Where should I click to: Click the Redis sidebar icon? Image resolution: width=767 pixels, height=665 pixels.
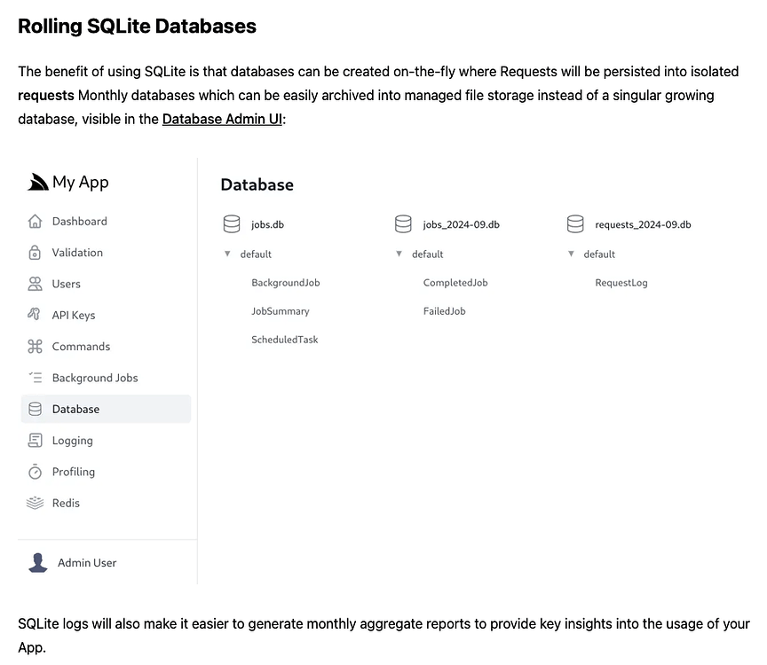pos(36,503)
